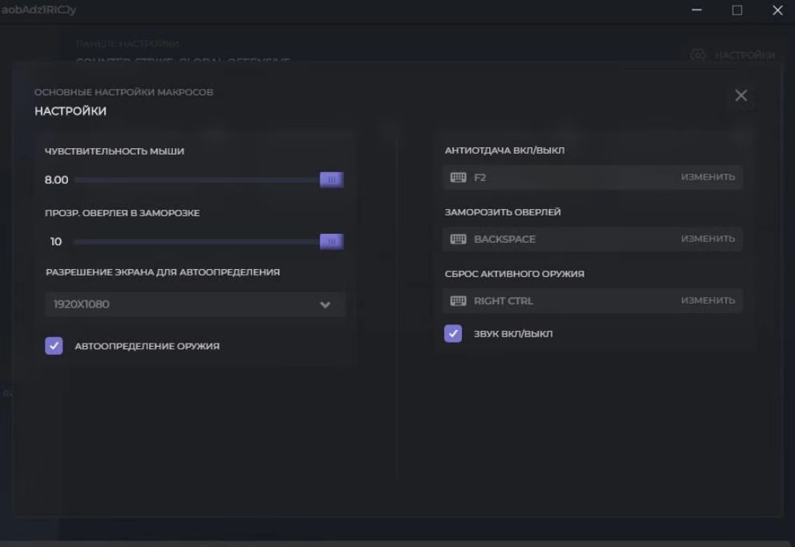Image resolution: width=795 pixels, height=547 pixels.
Task: Click Изменить for Антиотдача hotkey
Action: 708,177
